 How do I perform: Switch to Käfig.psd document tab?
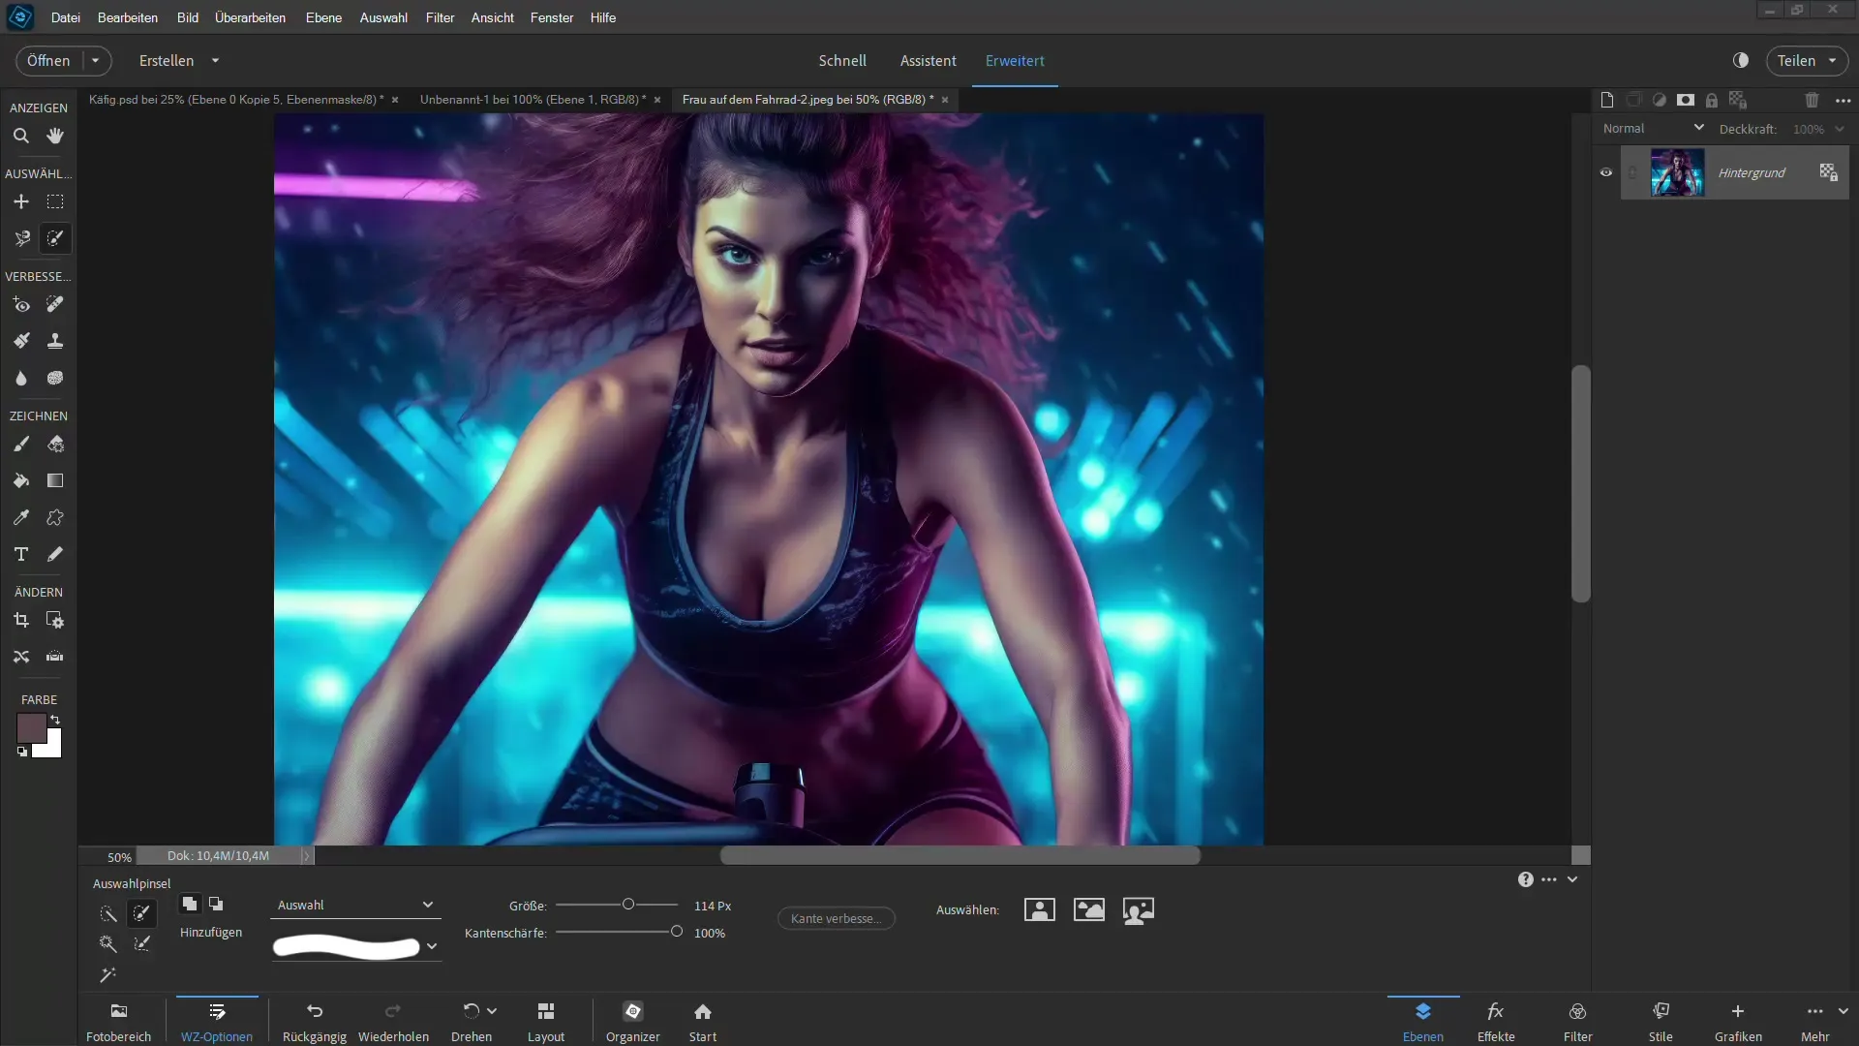click(235, 99)
